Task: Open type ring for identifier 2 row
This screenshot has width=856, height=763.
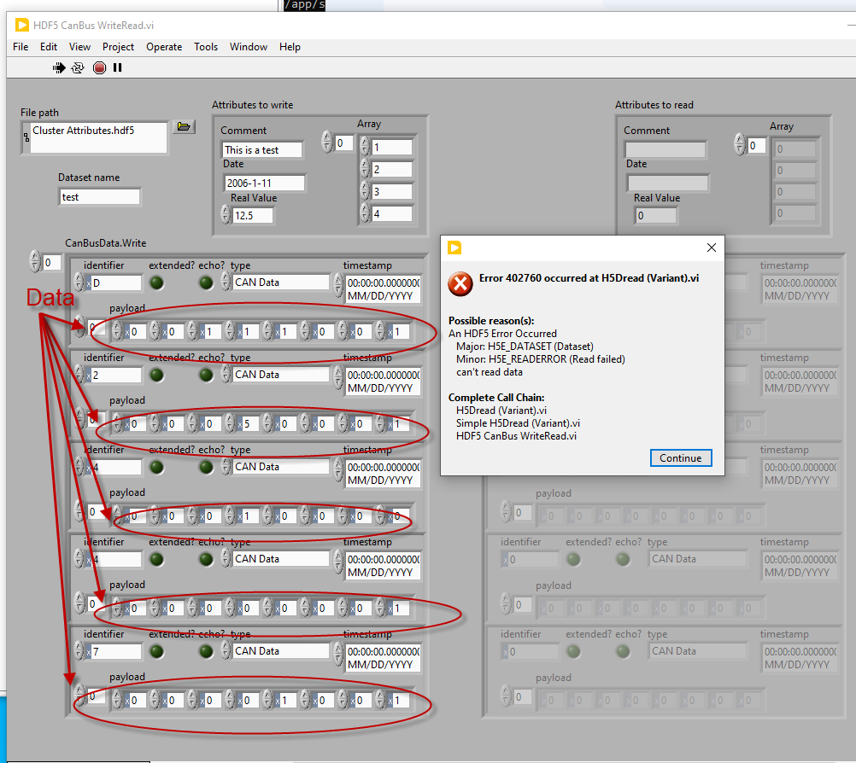Action: [280, 375]
